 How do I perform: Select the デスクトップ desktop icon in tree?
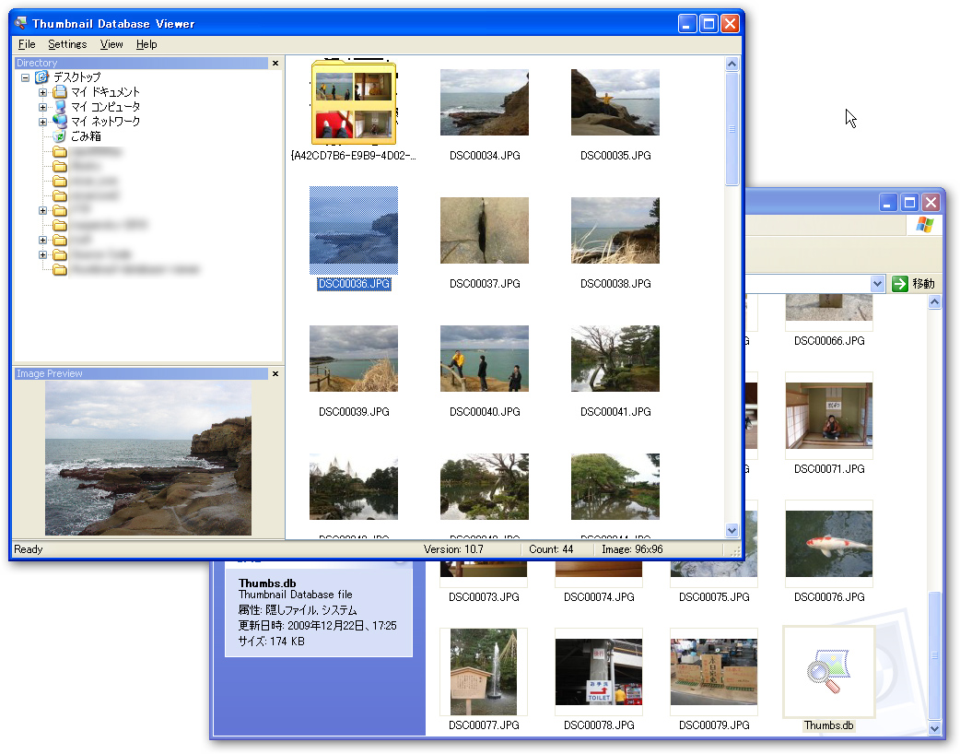point(41,77)
